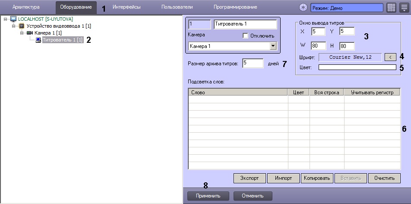
Task: Click the Цвет color bar
Action: pos(357,67)
